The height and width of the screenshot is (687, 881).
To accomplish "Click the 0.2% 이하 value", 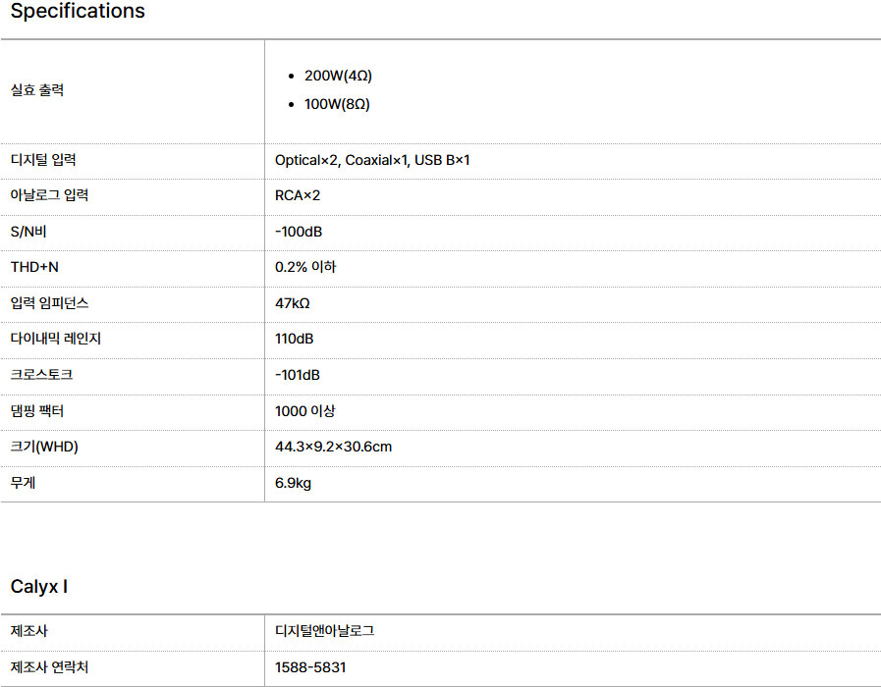I will (x=305, y=267).
